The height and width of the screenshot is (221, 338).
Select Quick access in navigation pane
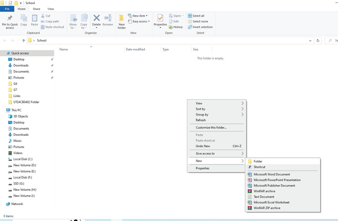pyautogui.click(x=27, y=53)
